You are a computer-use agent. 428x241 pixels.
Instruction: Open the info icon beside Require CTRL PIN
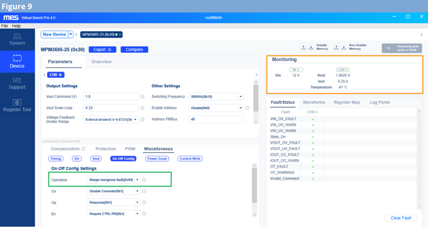click(144, 214)
